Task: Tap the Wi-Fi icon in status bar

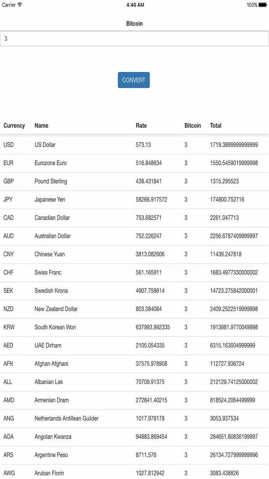Action: 20,5
